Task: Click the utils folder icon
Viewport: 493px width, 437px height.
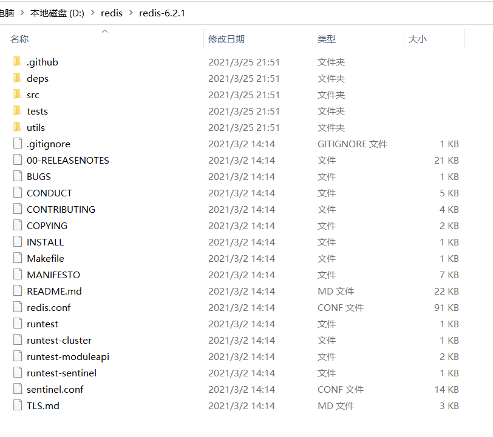Action: (x=17, y=127)
